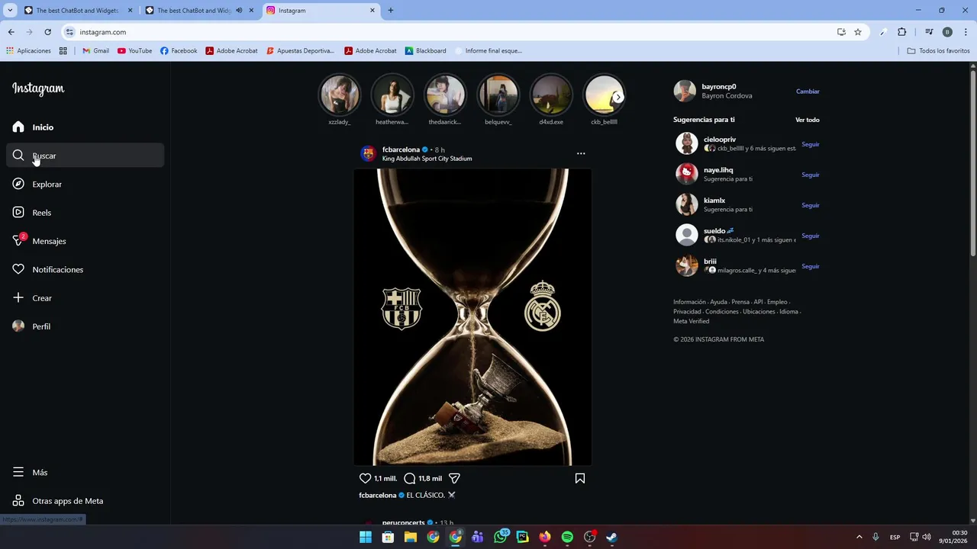977x549 pixels.
Task: Open the Aplicaciones apps shortcut
Action: tap(28, 51)
